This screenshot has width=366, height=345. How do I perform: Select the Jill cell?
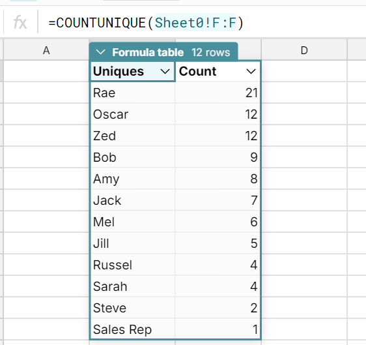[x=132, y=243]
